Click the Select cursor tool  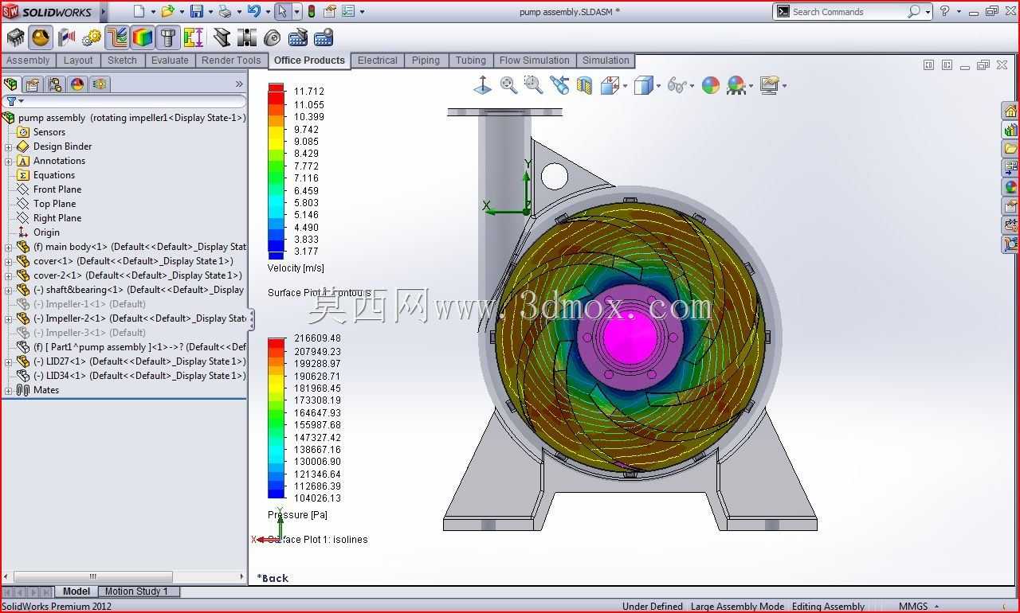(282, 11)
